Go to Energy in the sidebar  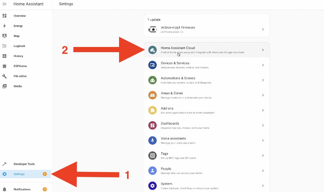[18, 26]
